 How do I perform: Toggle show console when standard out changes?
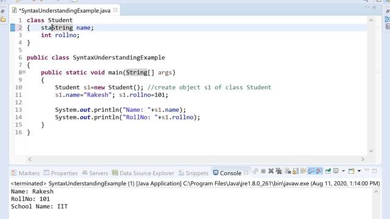pos(311,171)
